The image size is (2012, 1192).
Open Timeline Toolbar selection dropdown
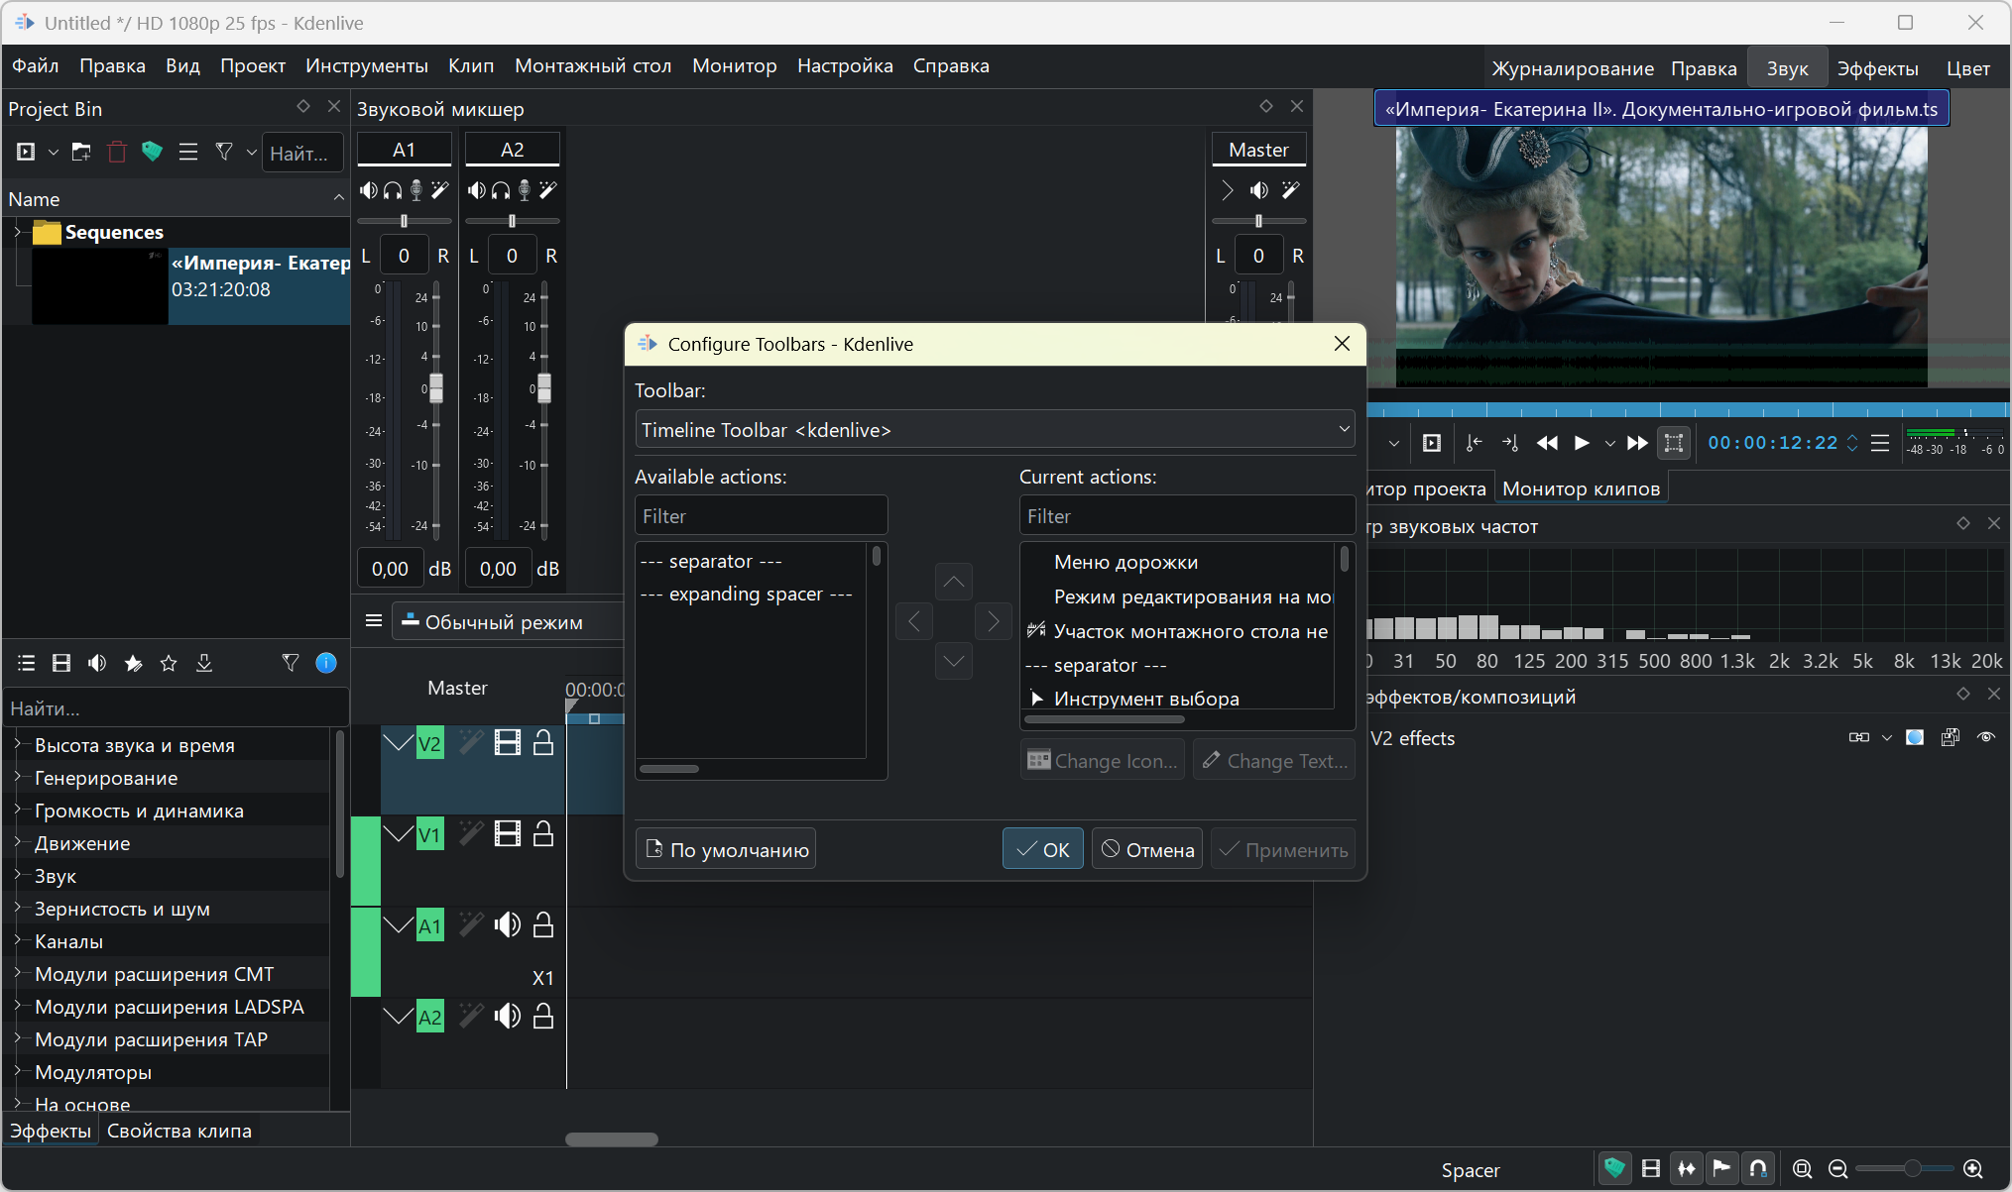tap(994, 430)
